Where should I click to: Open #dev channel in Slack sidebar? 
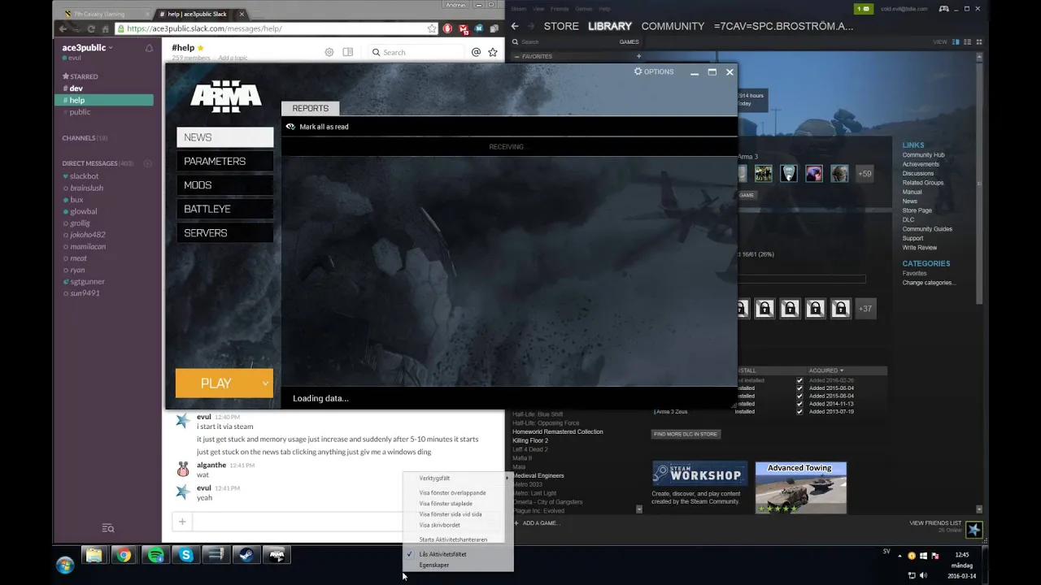(76, 88)
